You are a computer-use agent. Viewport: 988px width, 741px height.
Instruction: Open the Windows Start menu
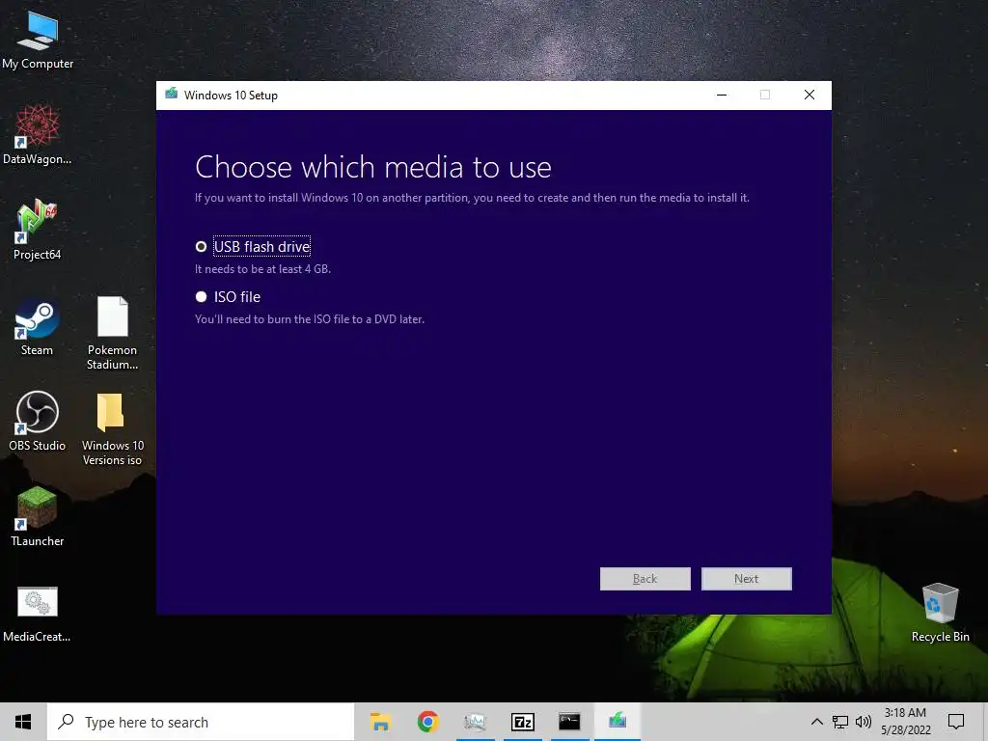coord(23,722)
